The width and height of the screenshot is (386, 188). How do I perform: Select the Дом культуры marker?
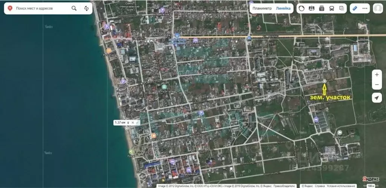tap(164, 87)
